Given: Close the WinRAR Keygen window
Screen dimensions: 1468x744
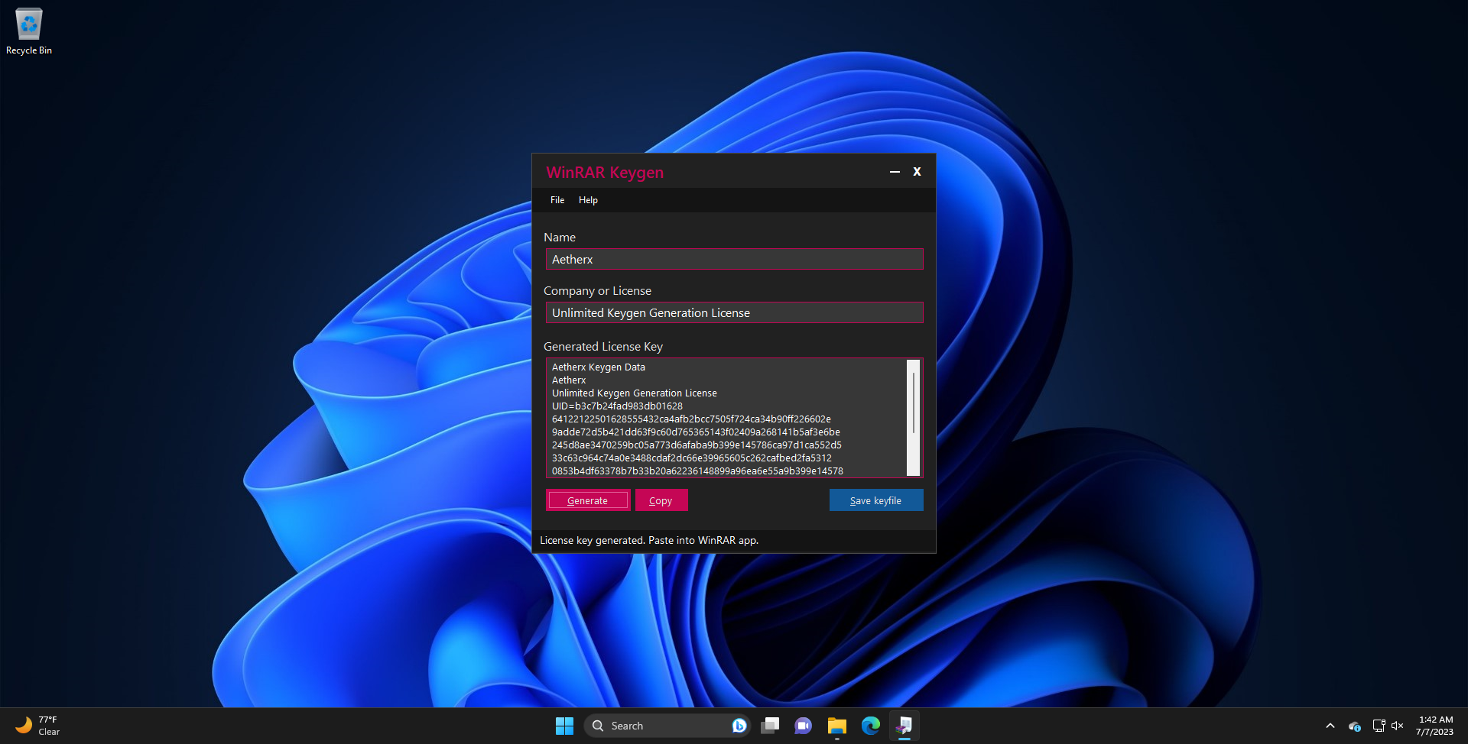Looking at the screenshot, I should [x=917, y=172].
